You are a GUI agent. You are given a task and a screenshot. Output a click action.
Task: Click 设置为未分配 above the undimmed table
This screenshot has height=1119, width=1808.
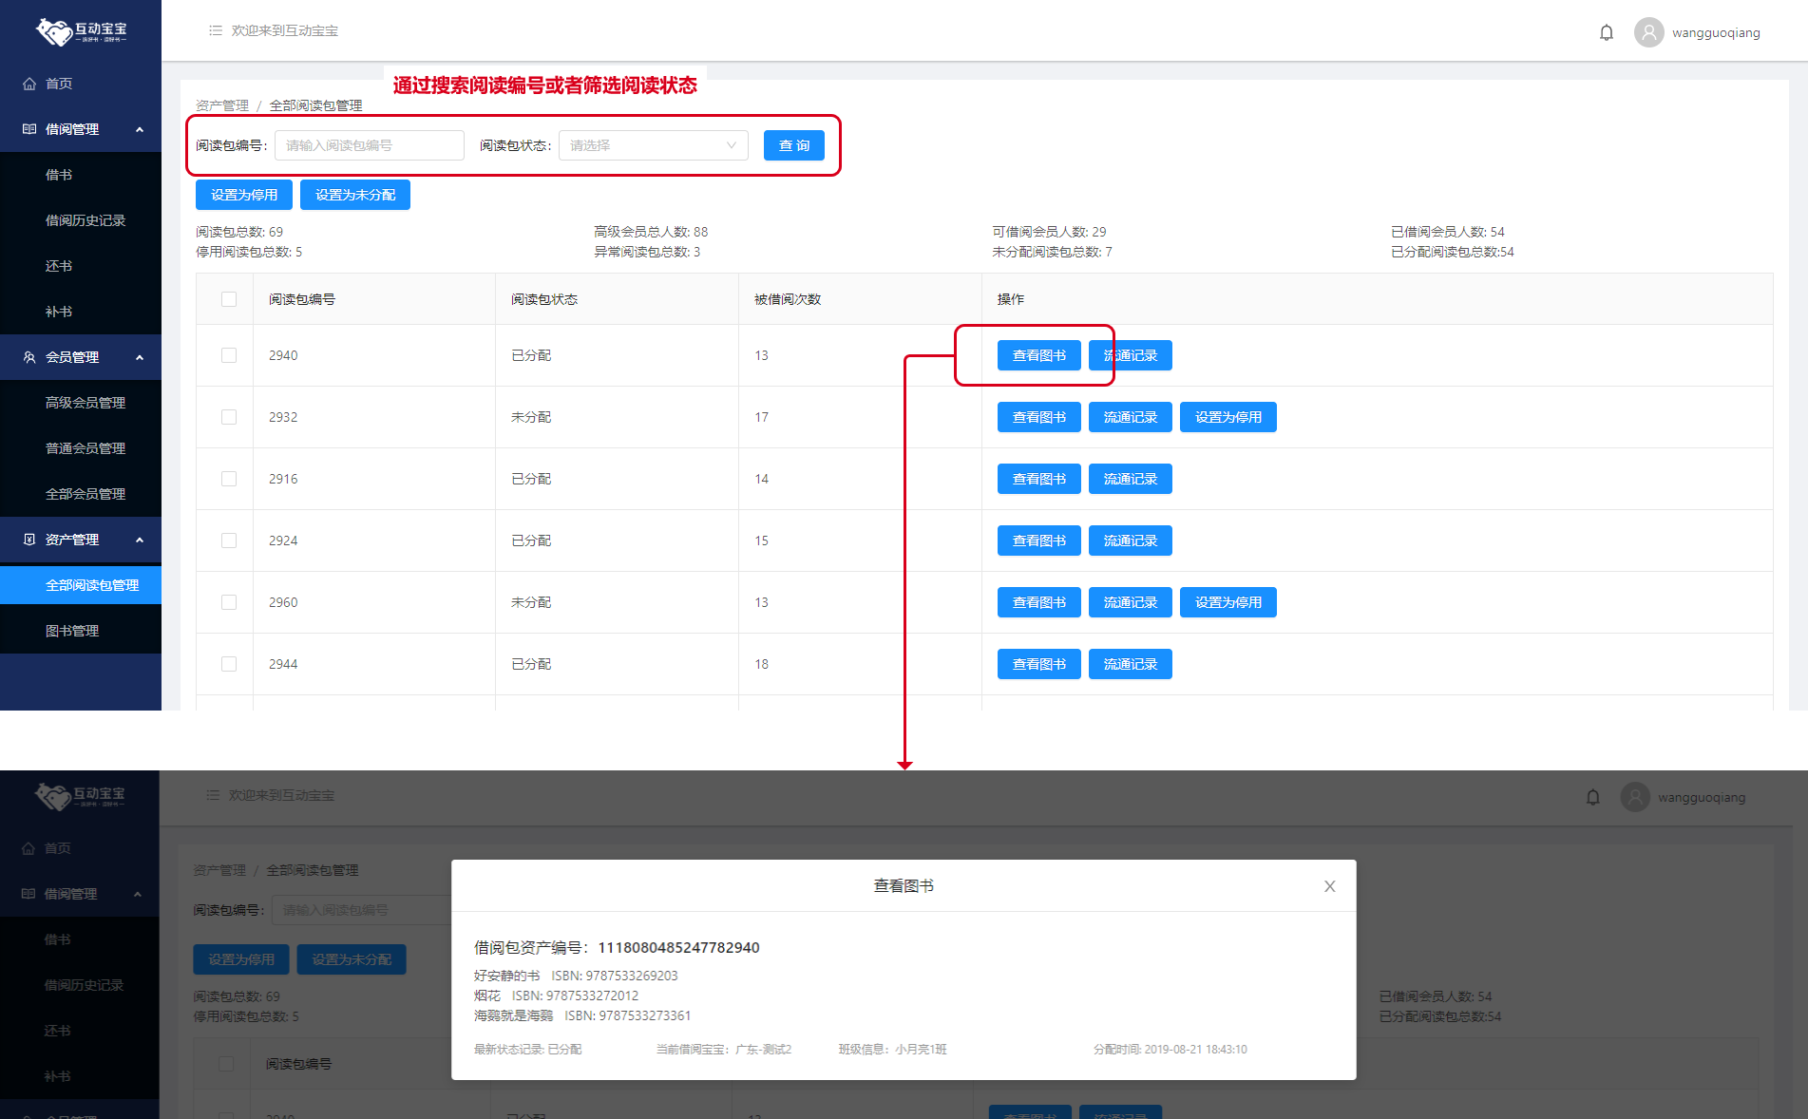point(355,195)
